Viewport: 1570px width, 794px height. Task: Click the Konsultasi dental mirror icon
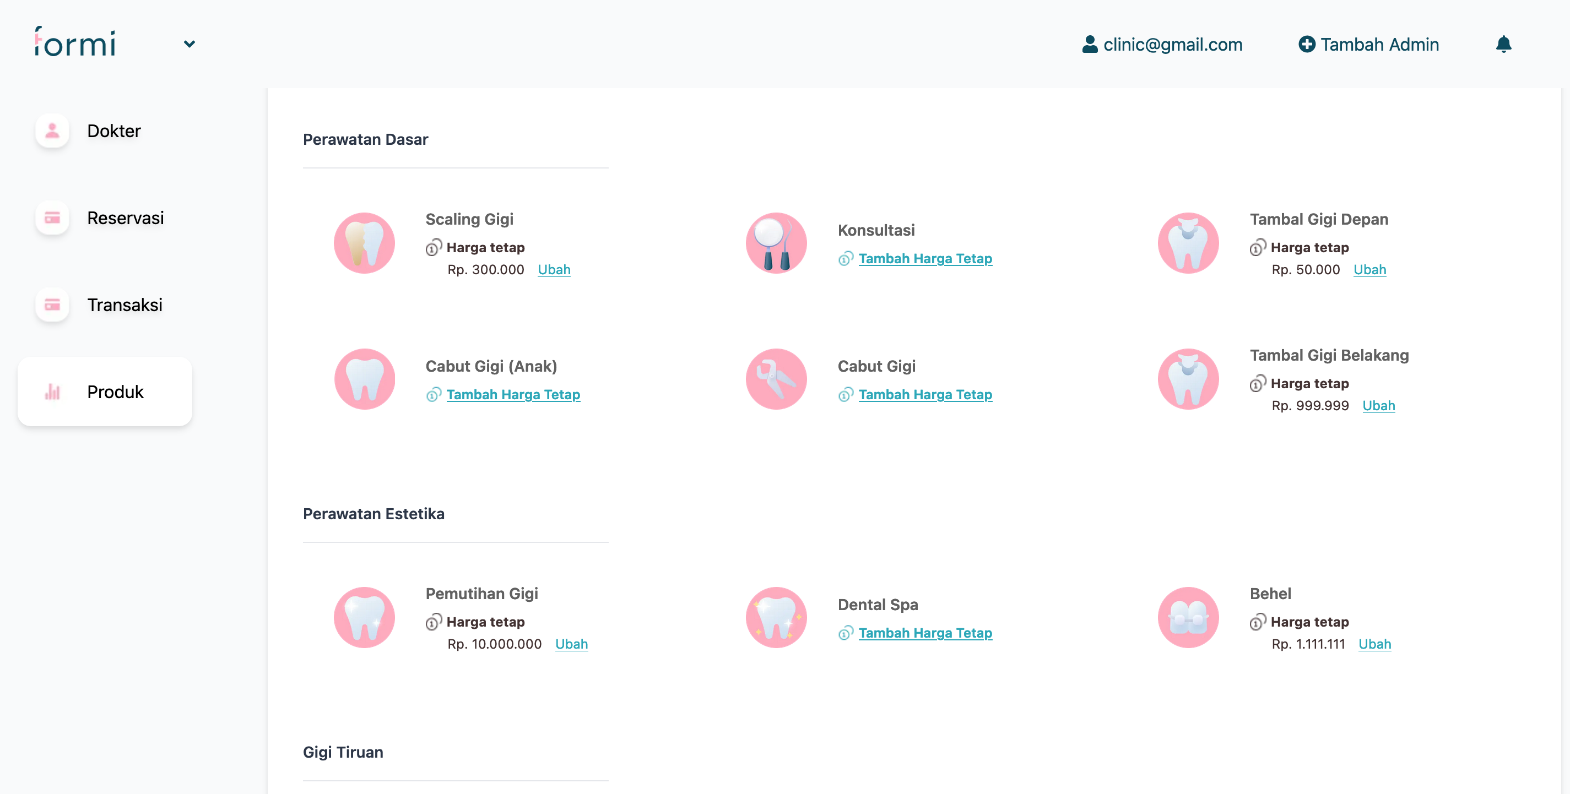[x=776, y=243]
